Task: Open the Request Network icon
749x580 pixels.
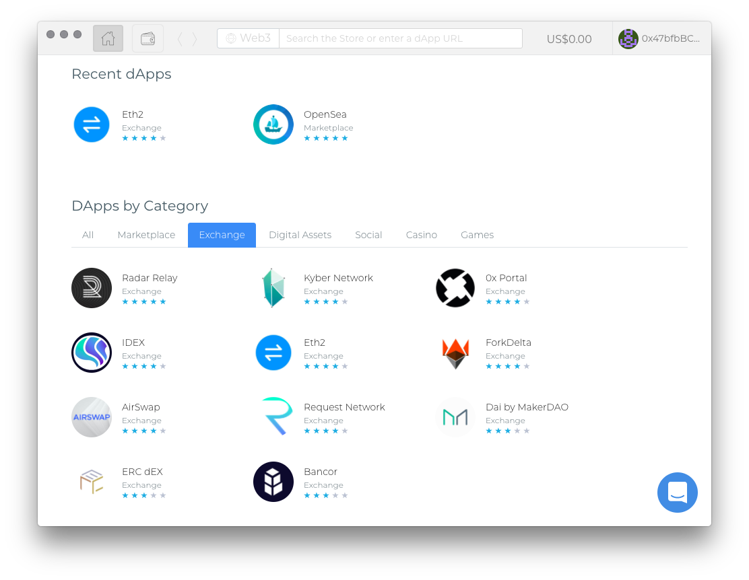Action: (x=277, y=416)
